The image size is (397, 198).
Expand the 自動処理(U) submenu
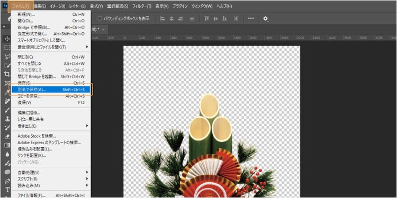87,172
